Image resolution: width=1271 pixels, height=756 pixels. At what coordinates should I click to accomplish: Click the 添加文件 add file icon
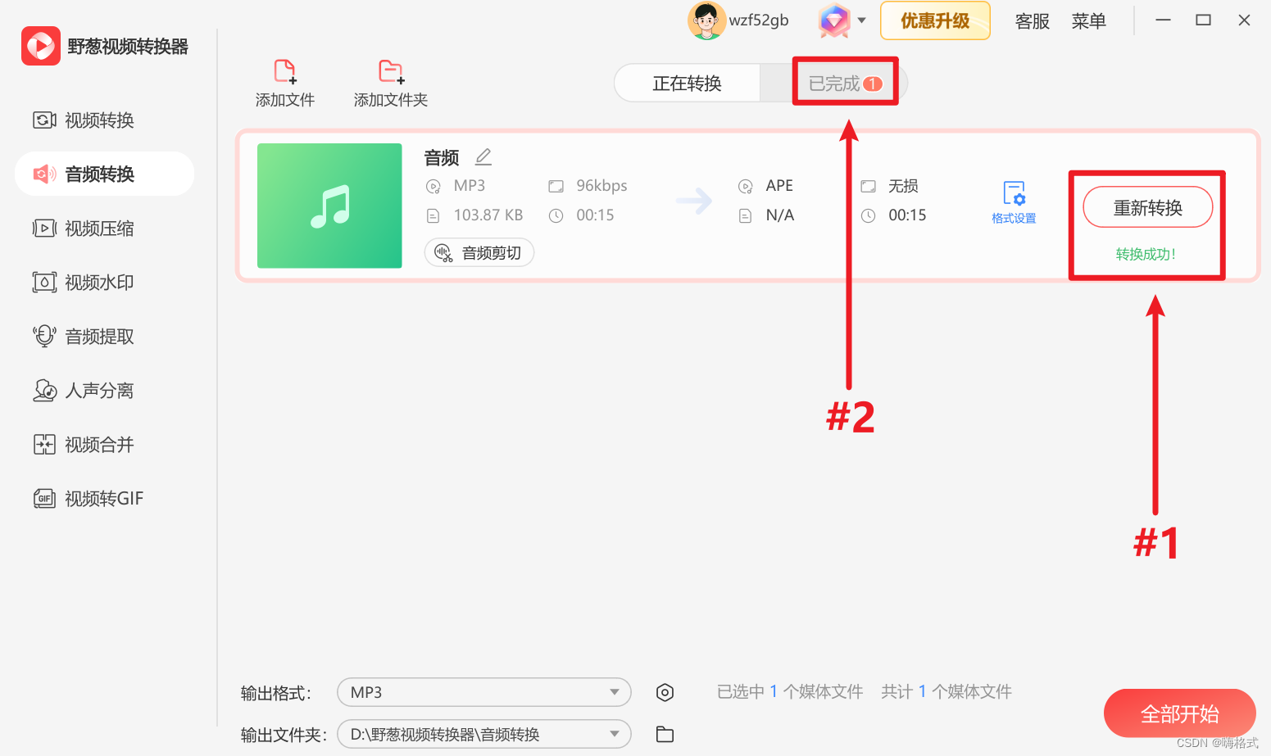pyautogui.click(x=285, y=71)
